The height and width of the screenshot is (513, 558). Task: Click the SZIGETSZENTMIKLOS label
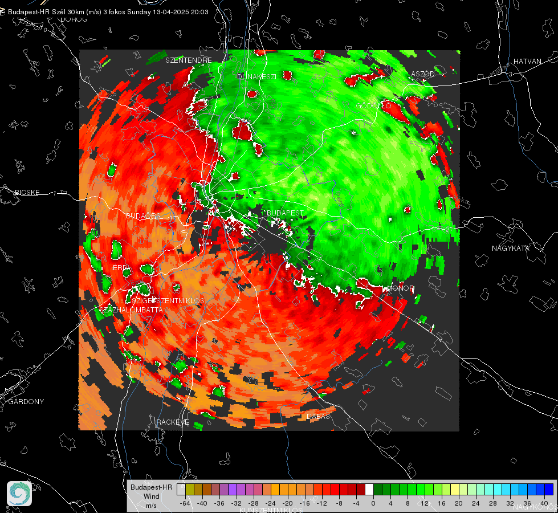(168, 301)
